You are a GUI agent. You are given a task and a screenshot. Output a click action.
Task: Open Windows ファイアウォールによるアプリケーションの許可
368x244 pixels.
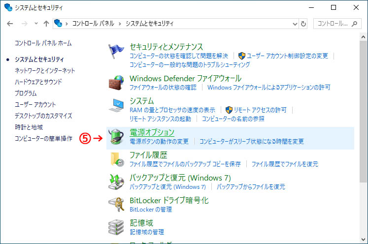268,88
